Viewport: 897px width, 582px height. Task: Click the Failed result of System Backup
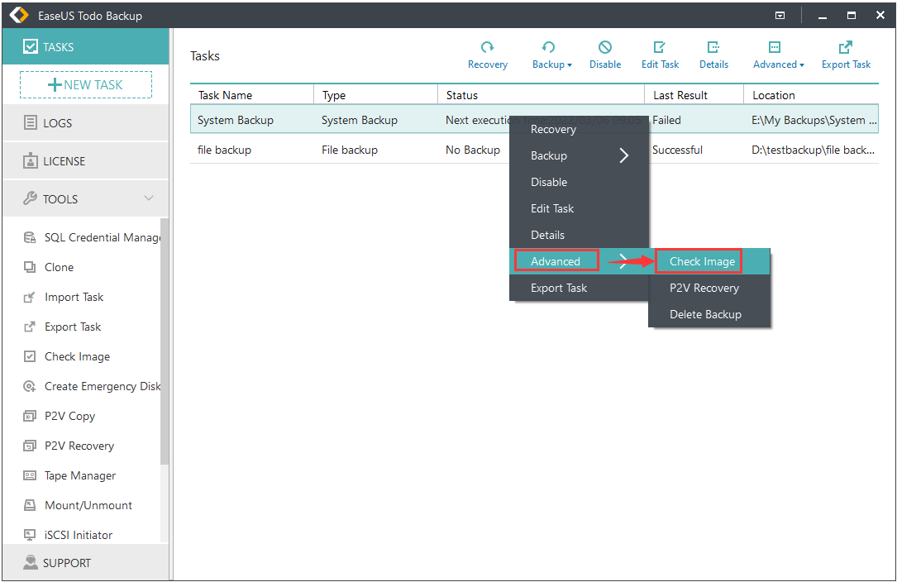(666, 120)
